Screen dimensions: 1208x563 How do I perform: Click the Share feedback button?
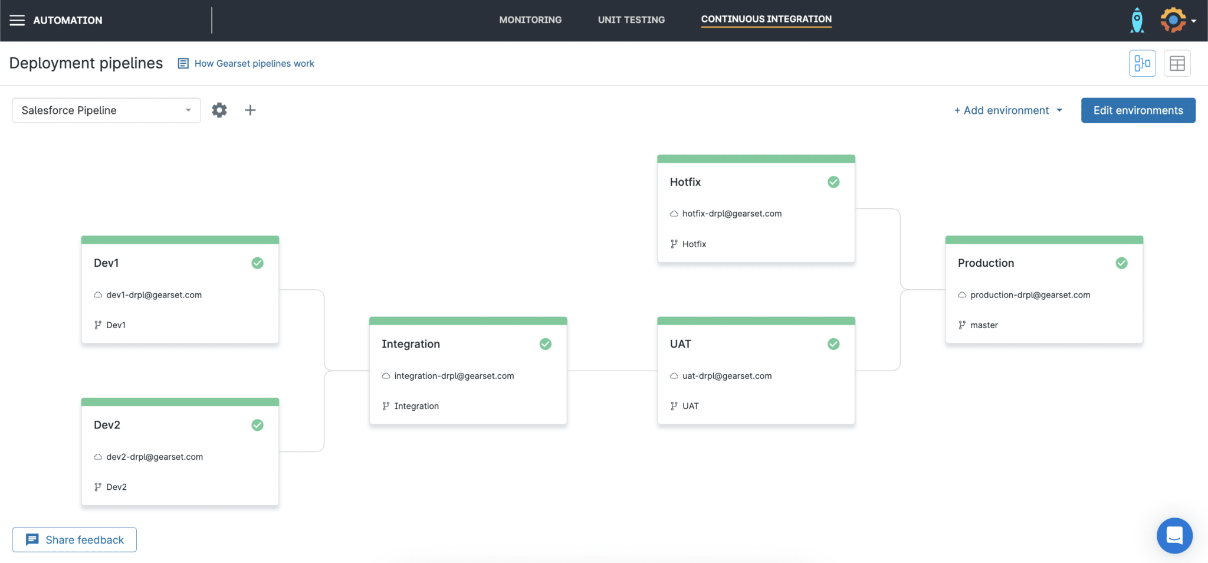[x=74, y=539]
